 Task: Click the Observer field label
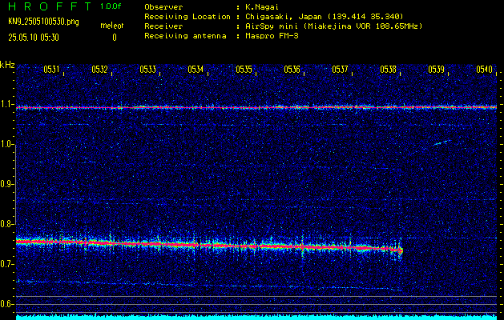(163, 7)
